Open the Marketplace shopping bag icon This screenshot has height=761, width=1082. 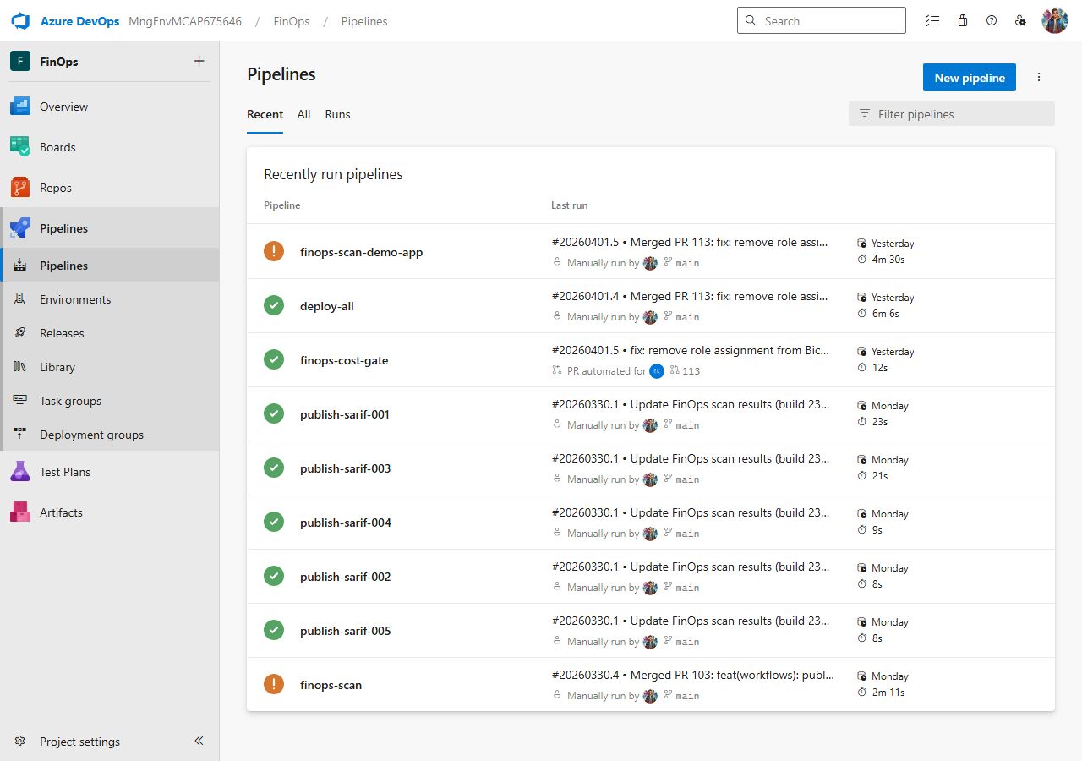tap(963, 21)
